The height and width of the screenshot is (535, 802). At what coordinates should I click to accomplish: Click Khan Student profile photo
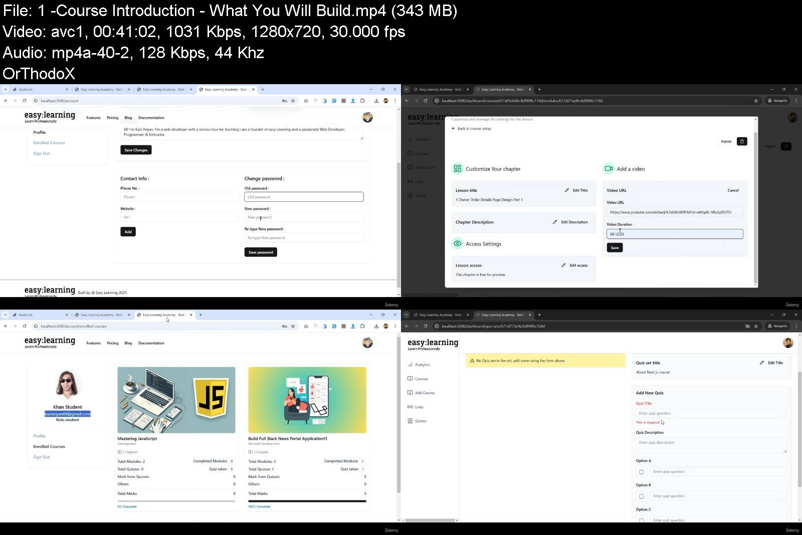click(67, 385)
